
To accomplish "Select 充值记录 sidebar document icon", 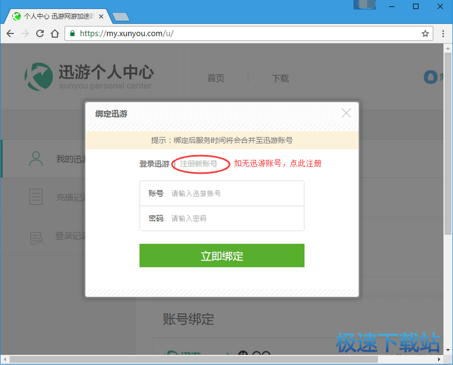I will (36, 197).
